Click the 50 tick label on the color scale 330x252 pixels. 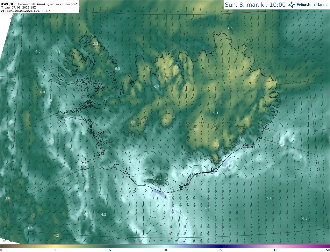click(x=328, y=250)
